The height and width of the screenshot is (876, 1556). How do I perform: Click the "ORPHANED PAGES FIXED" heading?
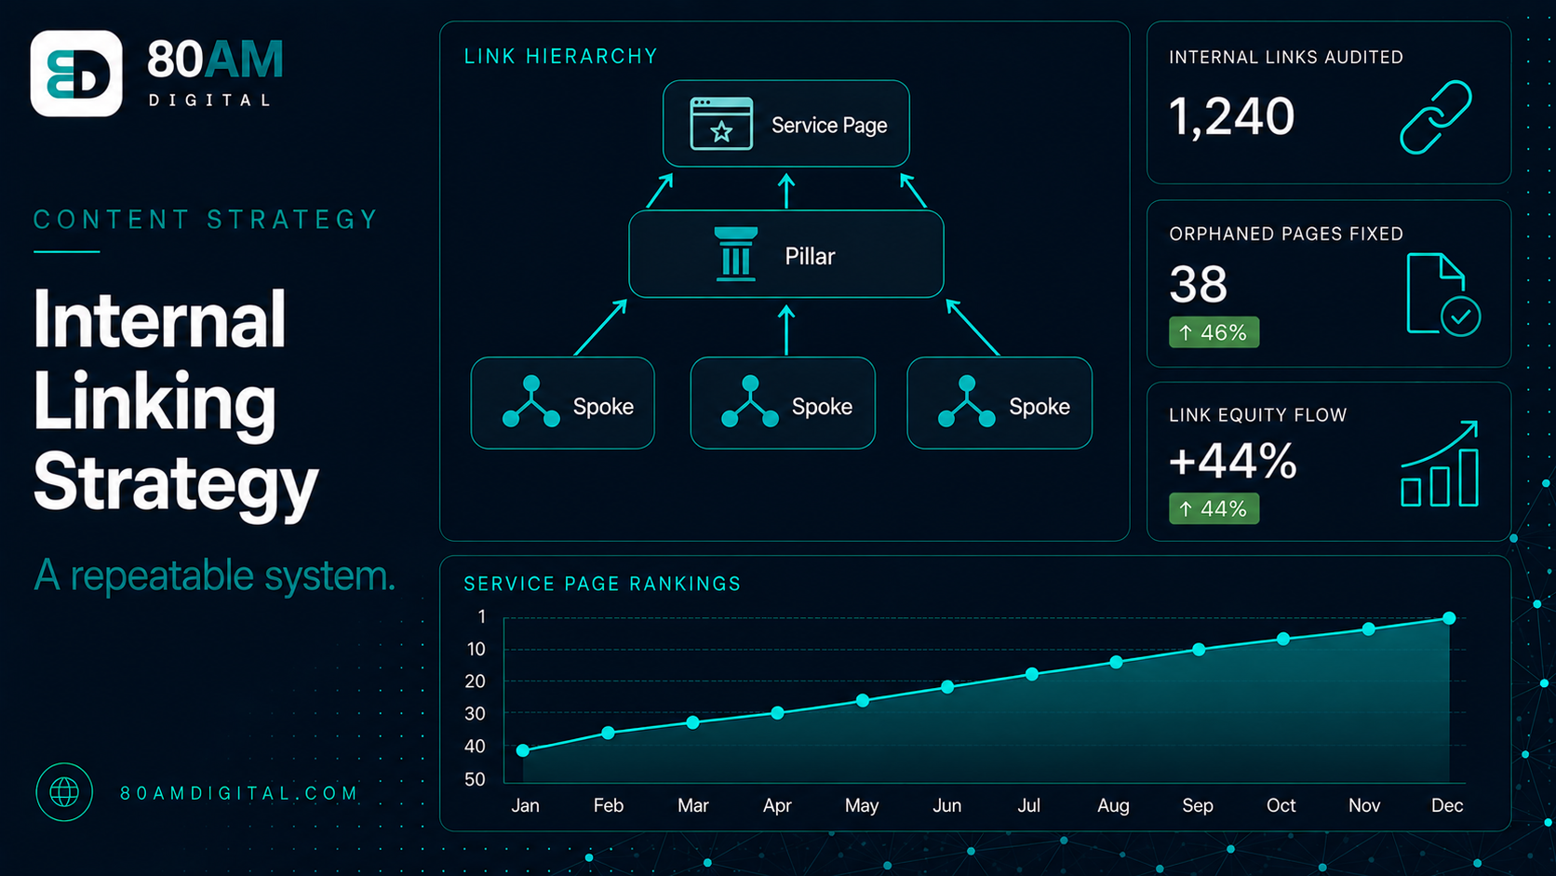[1286, 234]
